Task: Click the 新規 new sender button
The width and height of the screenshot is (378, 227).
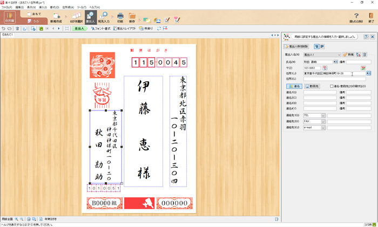Action: (348, 54)
